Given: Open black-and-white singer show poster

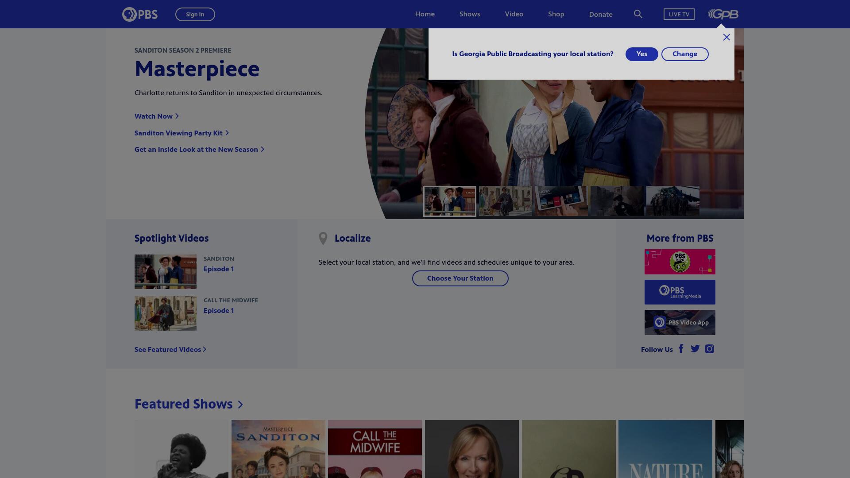Looking at the screenshot, I should click(x=182, y=449).
